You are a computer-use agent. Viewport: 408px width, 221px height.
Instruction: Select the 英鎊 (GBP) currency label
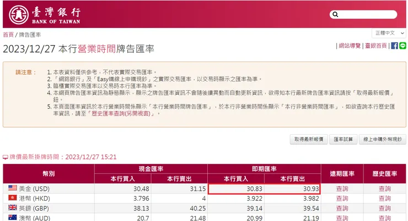(34, 208)
